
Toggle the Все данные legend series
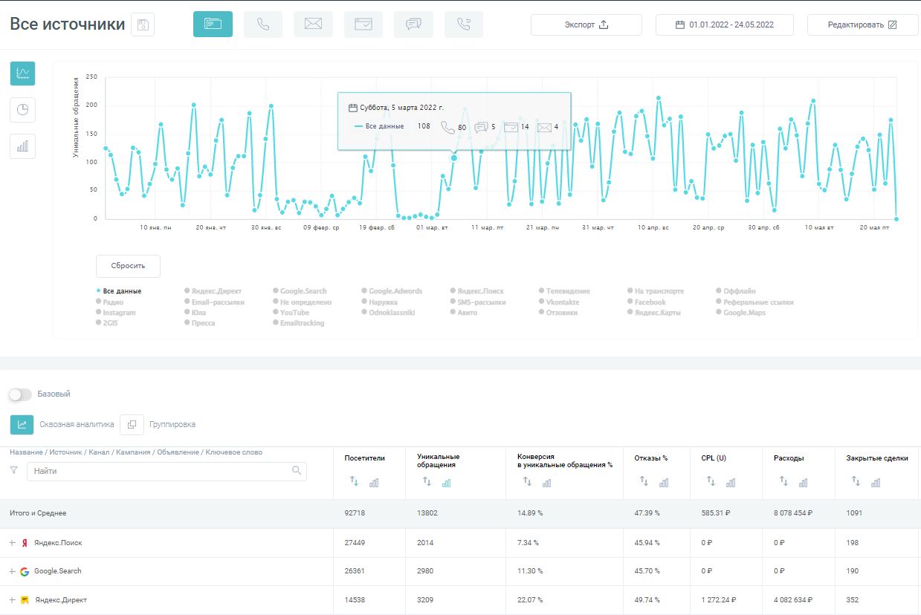pyautogui.click(x=119, y=291)
